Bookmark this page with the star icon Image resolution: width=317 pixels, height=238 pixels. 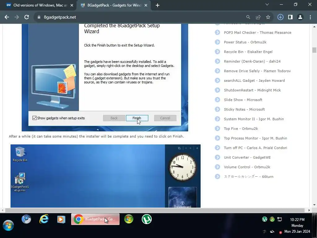[268, 17]
